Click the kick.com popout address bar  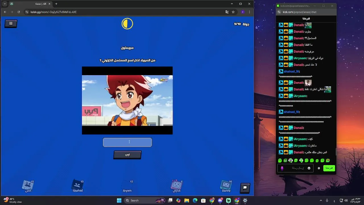click(306, 12)
